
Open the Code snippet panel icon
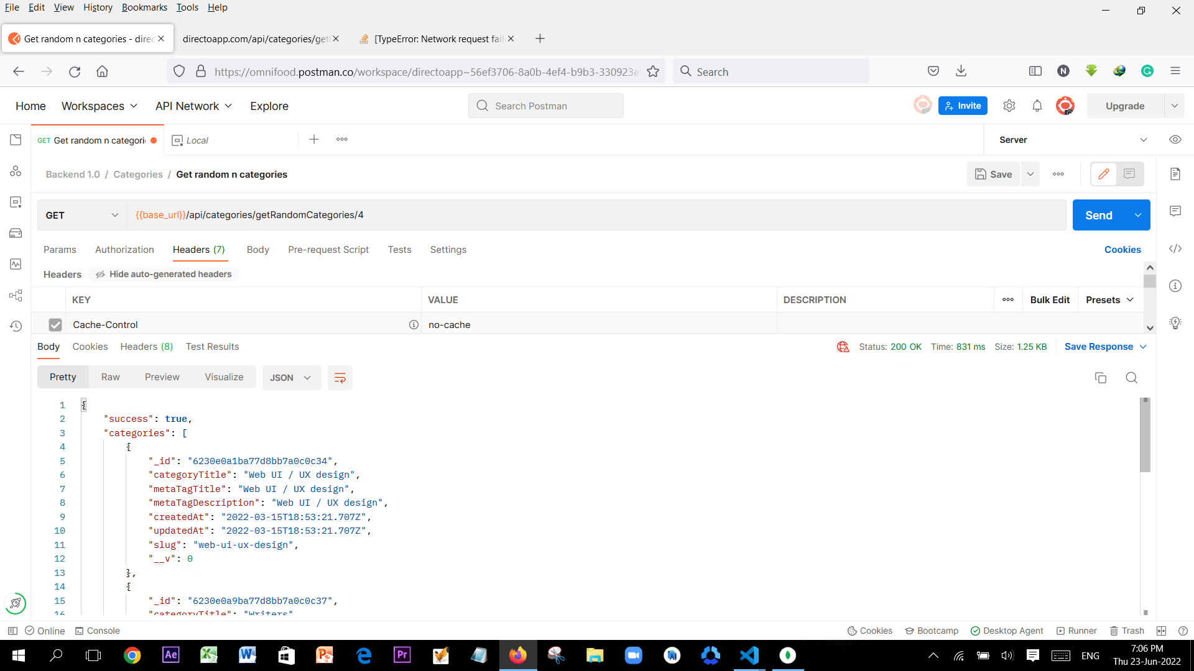pos(1175,249)
